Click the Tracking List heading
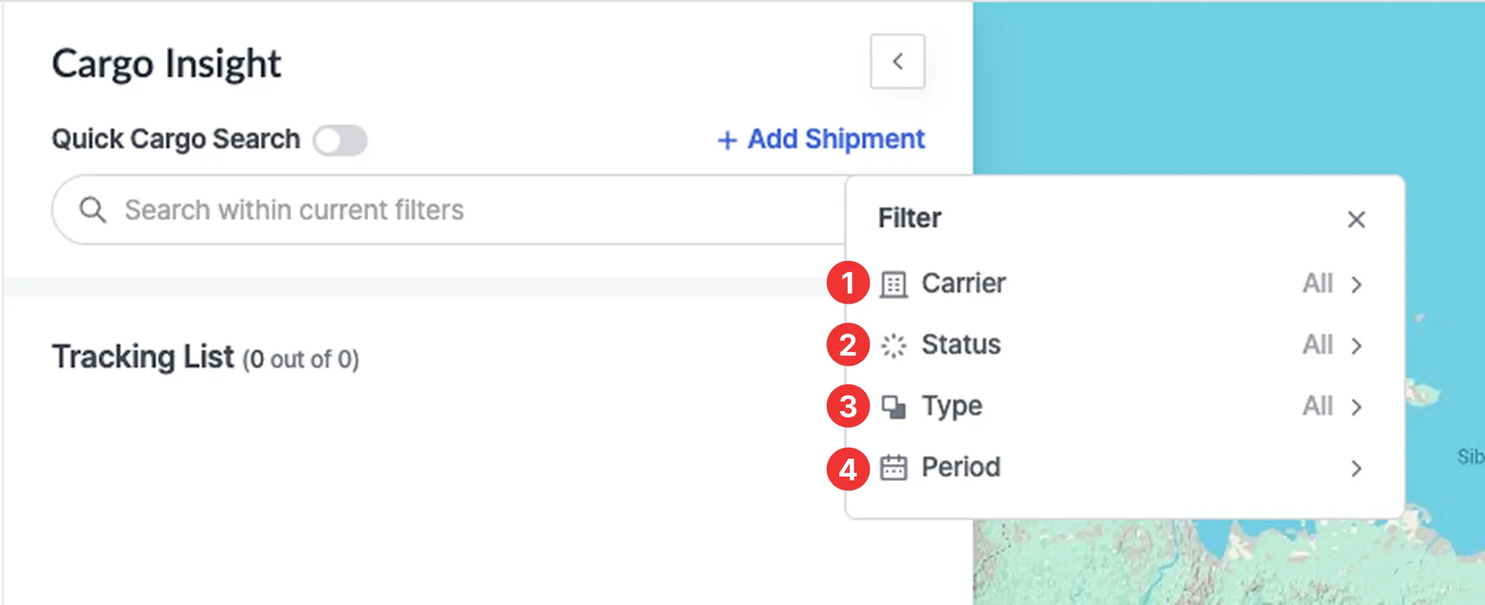This screenshot has width=1485, height=605. [x=143, y=357]
